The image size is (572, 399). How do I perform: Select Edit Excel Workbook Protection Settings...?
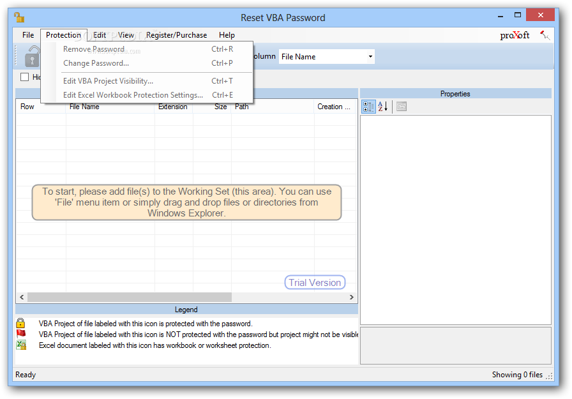click(147, 95)
